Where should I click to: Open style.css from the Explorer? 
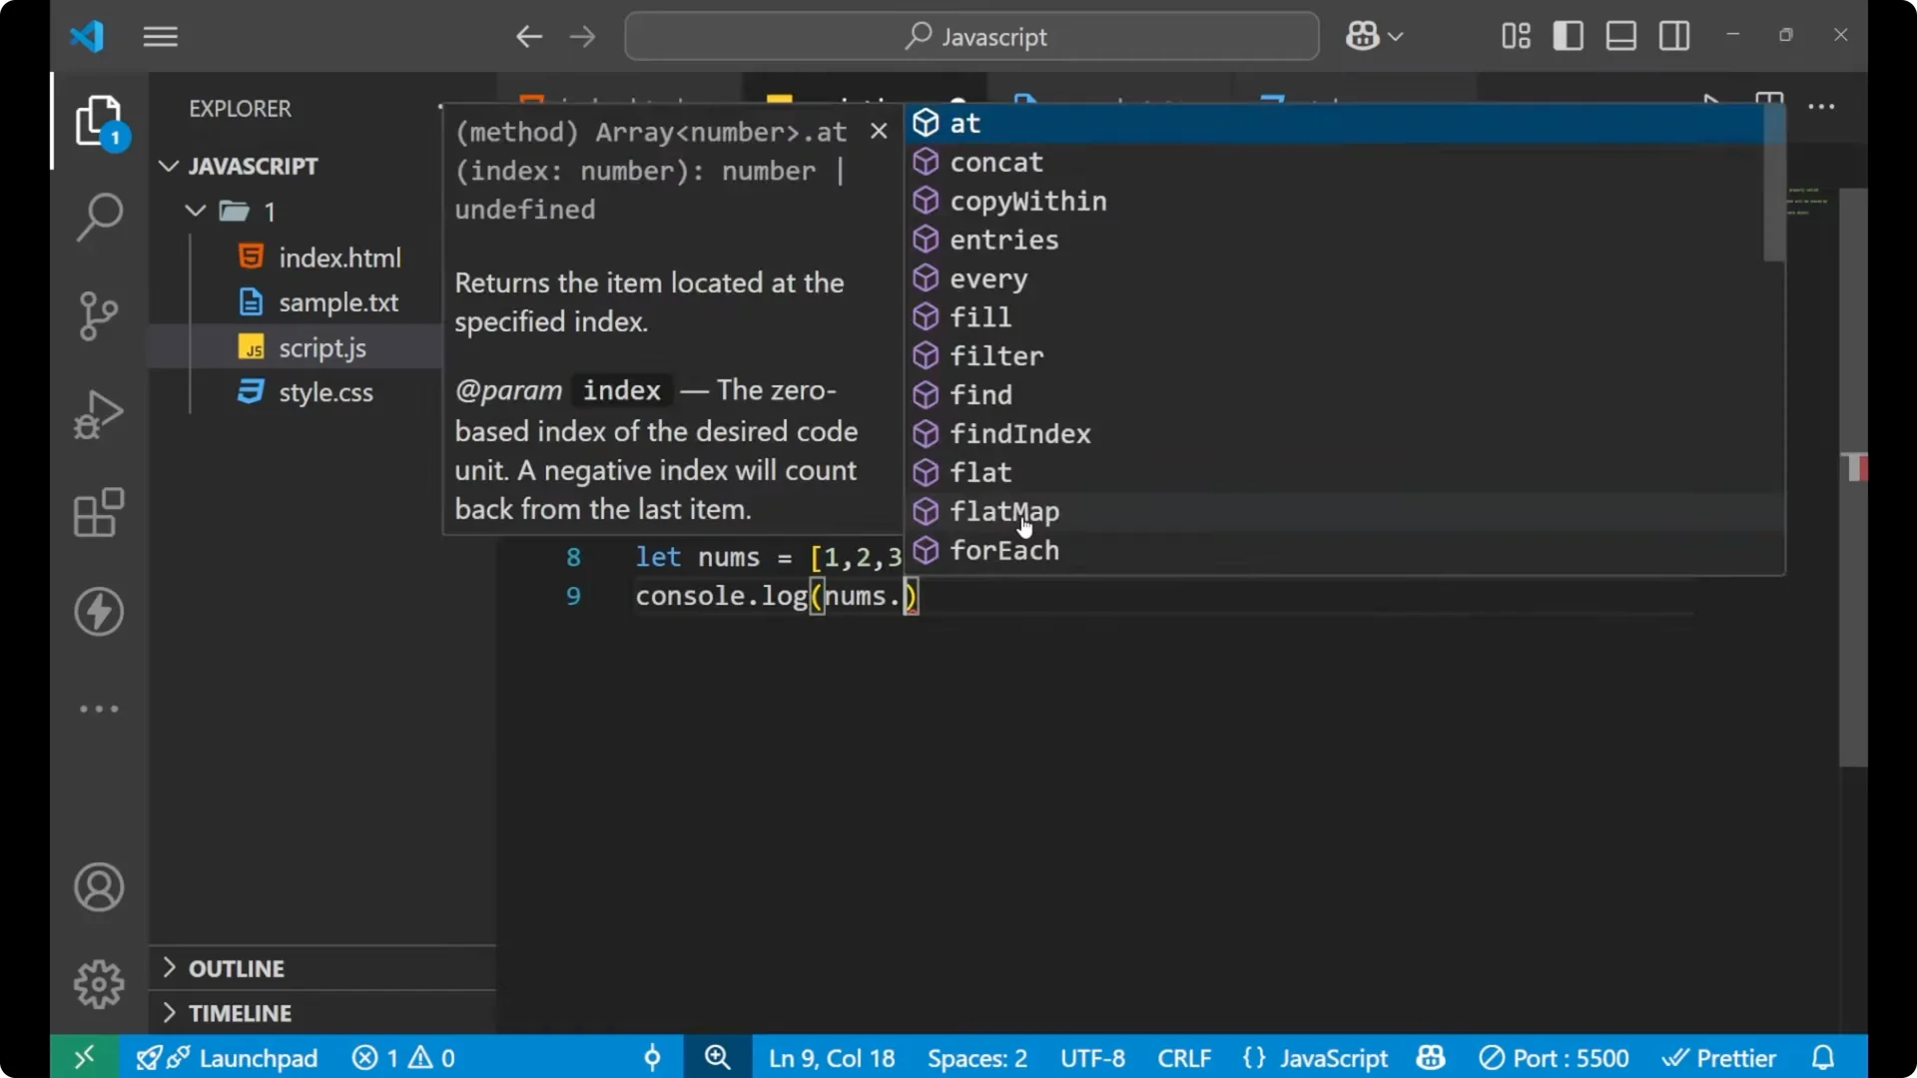[x=325, y=392]
